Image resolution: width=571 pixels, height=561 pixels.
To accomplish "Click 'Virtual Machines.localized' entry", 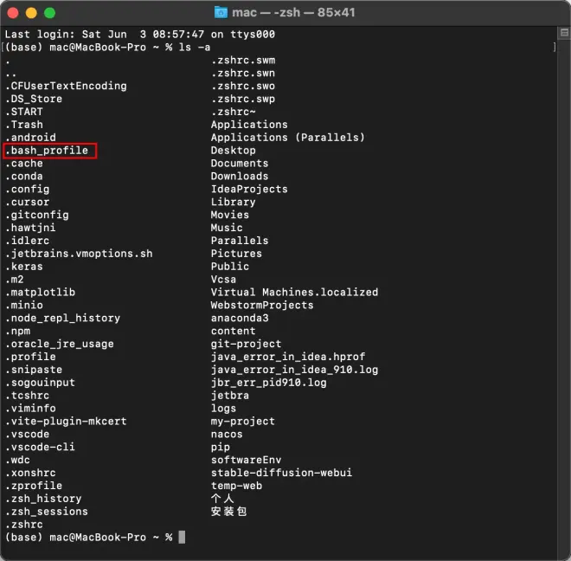I will click(294, 293).
